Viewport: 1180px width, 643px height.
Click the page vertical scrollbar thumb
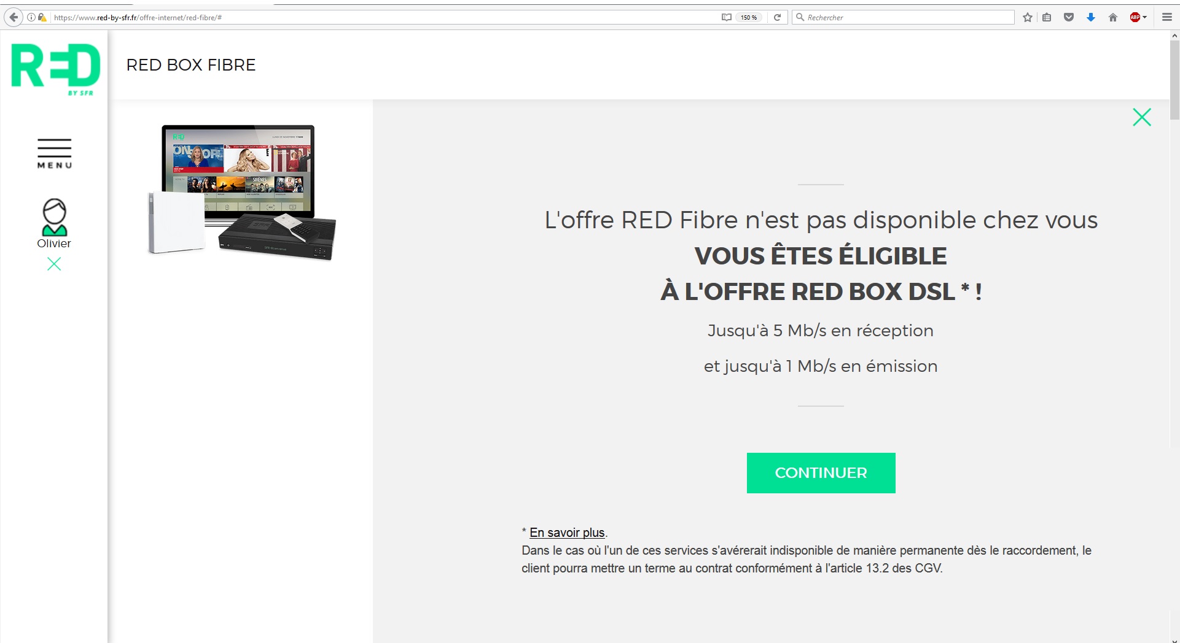(x=1174, y=80)
